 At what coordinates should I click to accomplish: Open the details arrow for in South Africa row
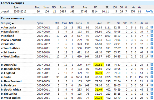pyautogui.click(x=152, y=89)
